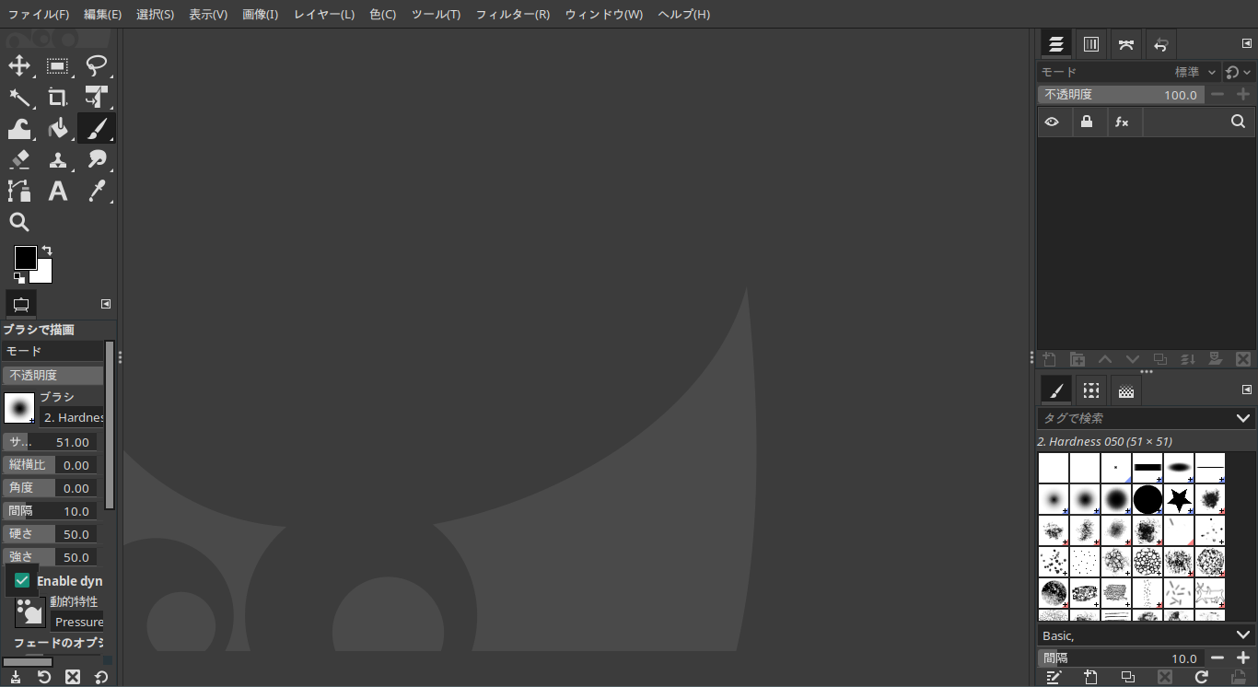Decrease layer opacity with minus button

[1217, 94]
